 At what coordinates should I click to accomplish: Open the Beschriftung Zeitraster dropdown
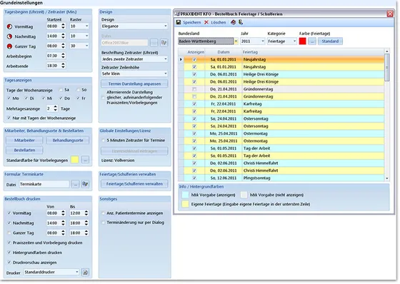165,59
